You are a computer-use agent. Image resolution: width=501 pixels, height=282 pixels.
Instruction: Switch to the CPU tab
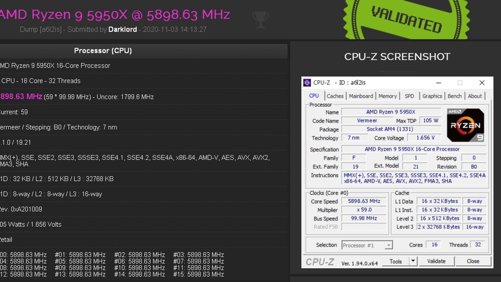(x=314, y=96)
